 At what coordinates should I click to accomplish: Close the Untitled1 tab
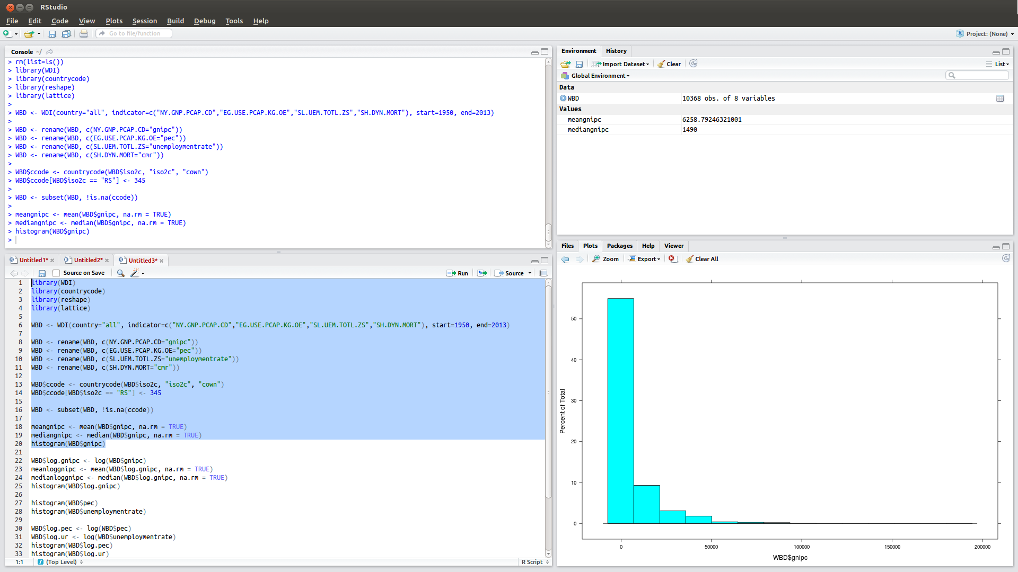click(52, 261)
